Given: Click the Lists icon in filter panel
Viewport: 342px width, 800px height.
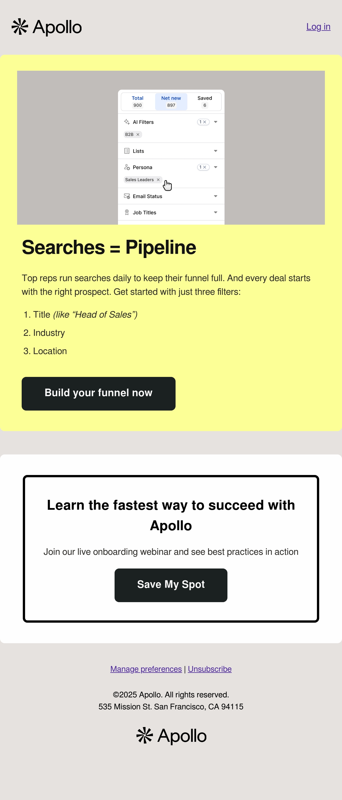Looking at the screenshot, I should coord(127,151).
